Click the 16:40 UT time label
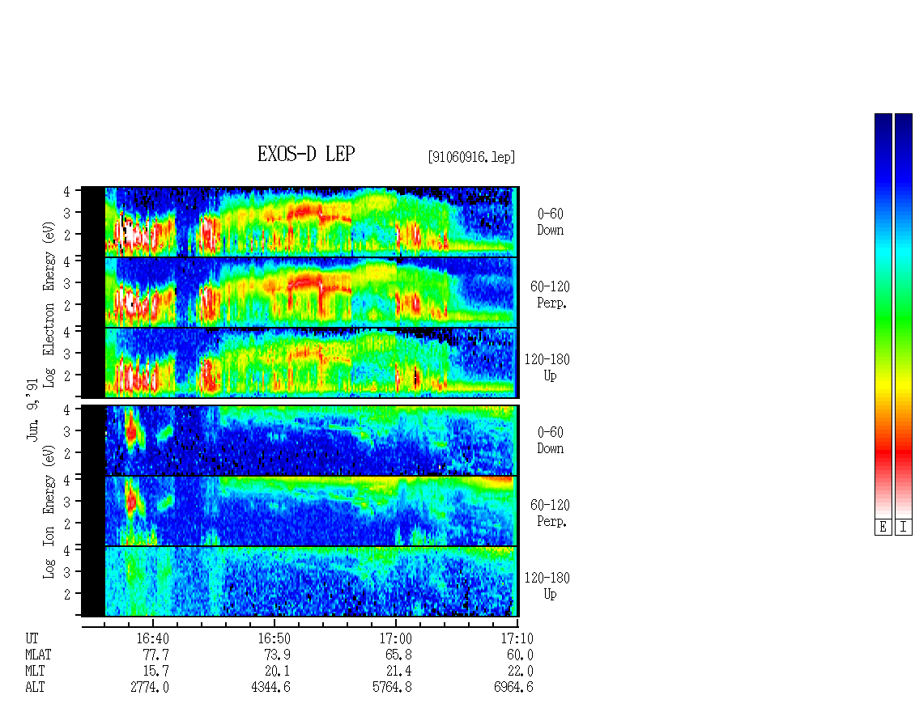915x708 pixels. coord(153,638)
